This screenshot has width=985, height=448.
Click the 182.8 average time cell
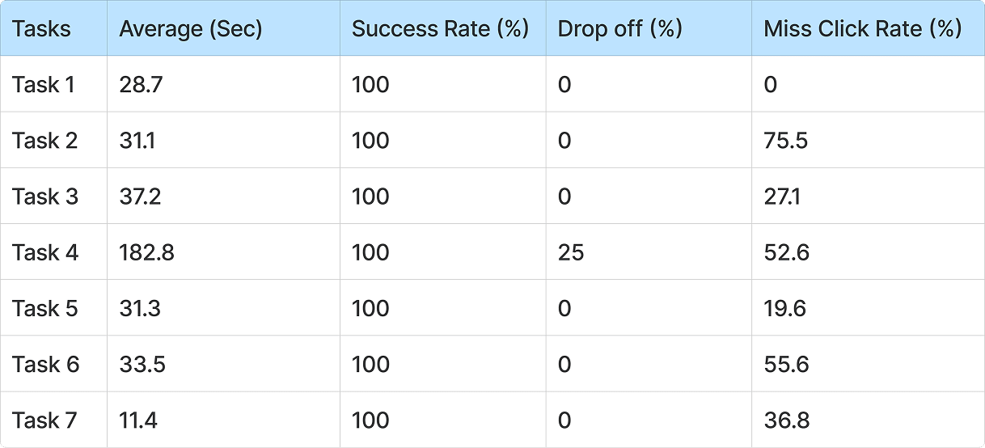point(147,252)
